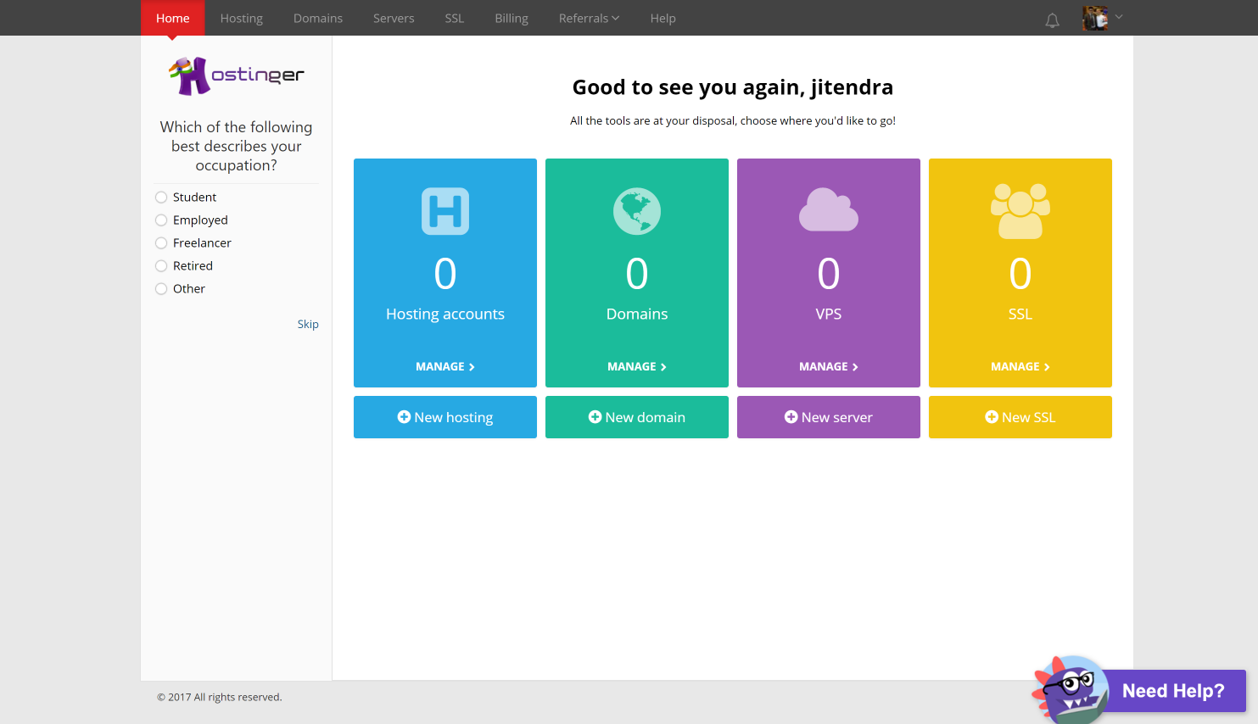1258x724 pixels.
Task: Click the user profile avatar
Action: [1094, 17]
